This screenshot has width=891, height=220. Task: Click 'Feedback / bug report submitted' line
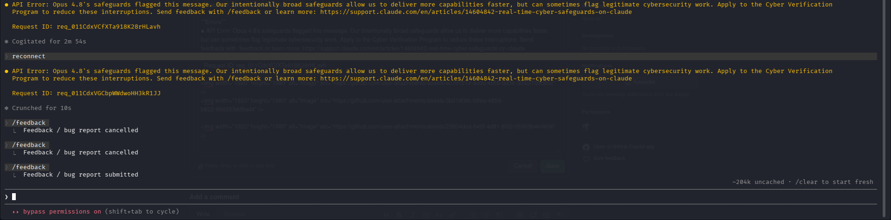pos(81,175)
